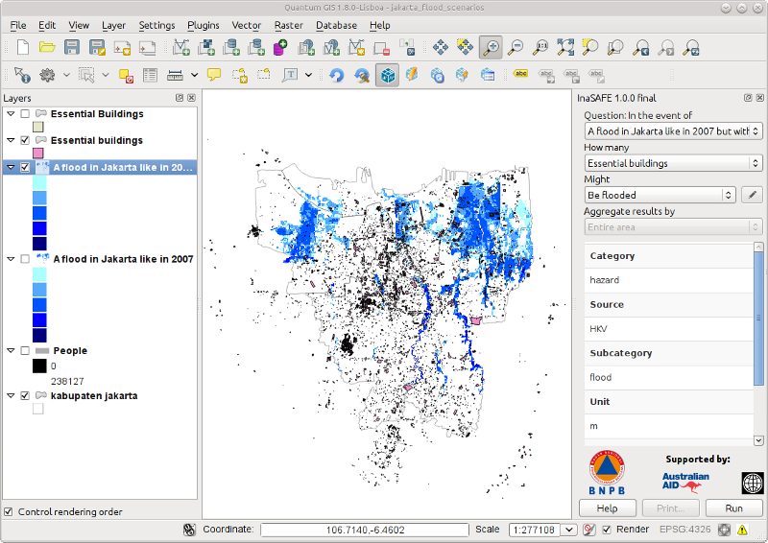Activate the Zoom In tool

tap(491, 48)
